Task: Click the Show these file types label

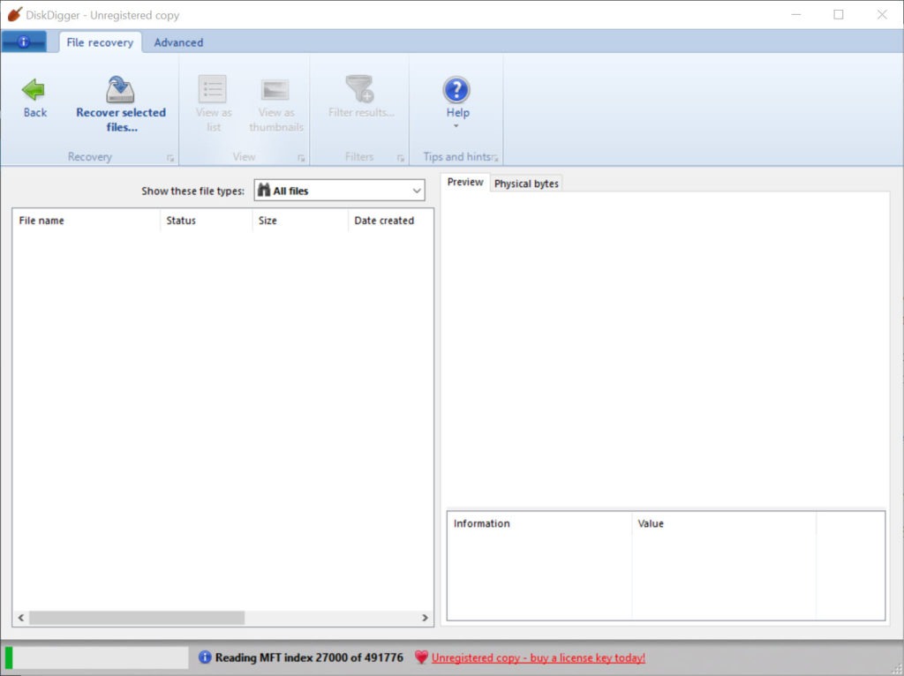Action: click(x=192, y=192)
